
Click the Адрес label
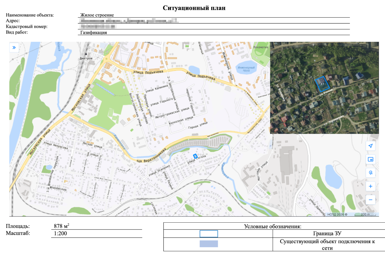(13, 20)
